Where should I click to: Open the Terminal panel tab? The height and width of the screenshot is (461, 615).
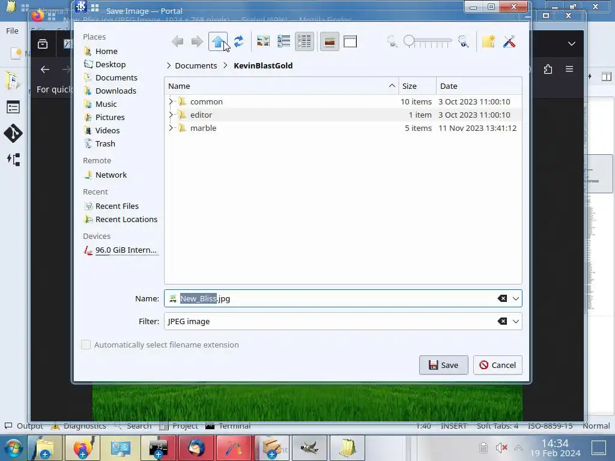click(x=228, y=426)
